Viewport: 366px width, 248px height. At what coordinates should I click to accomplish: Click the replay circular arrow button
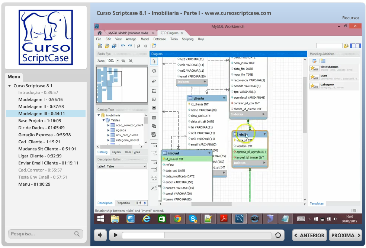(x=278, y=235)
